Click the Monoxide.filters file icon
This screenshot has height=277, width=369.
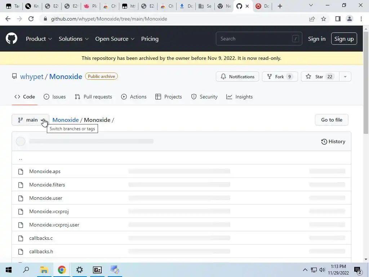tap(21, 185)
